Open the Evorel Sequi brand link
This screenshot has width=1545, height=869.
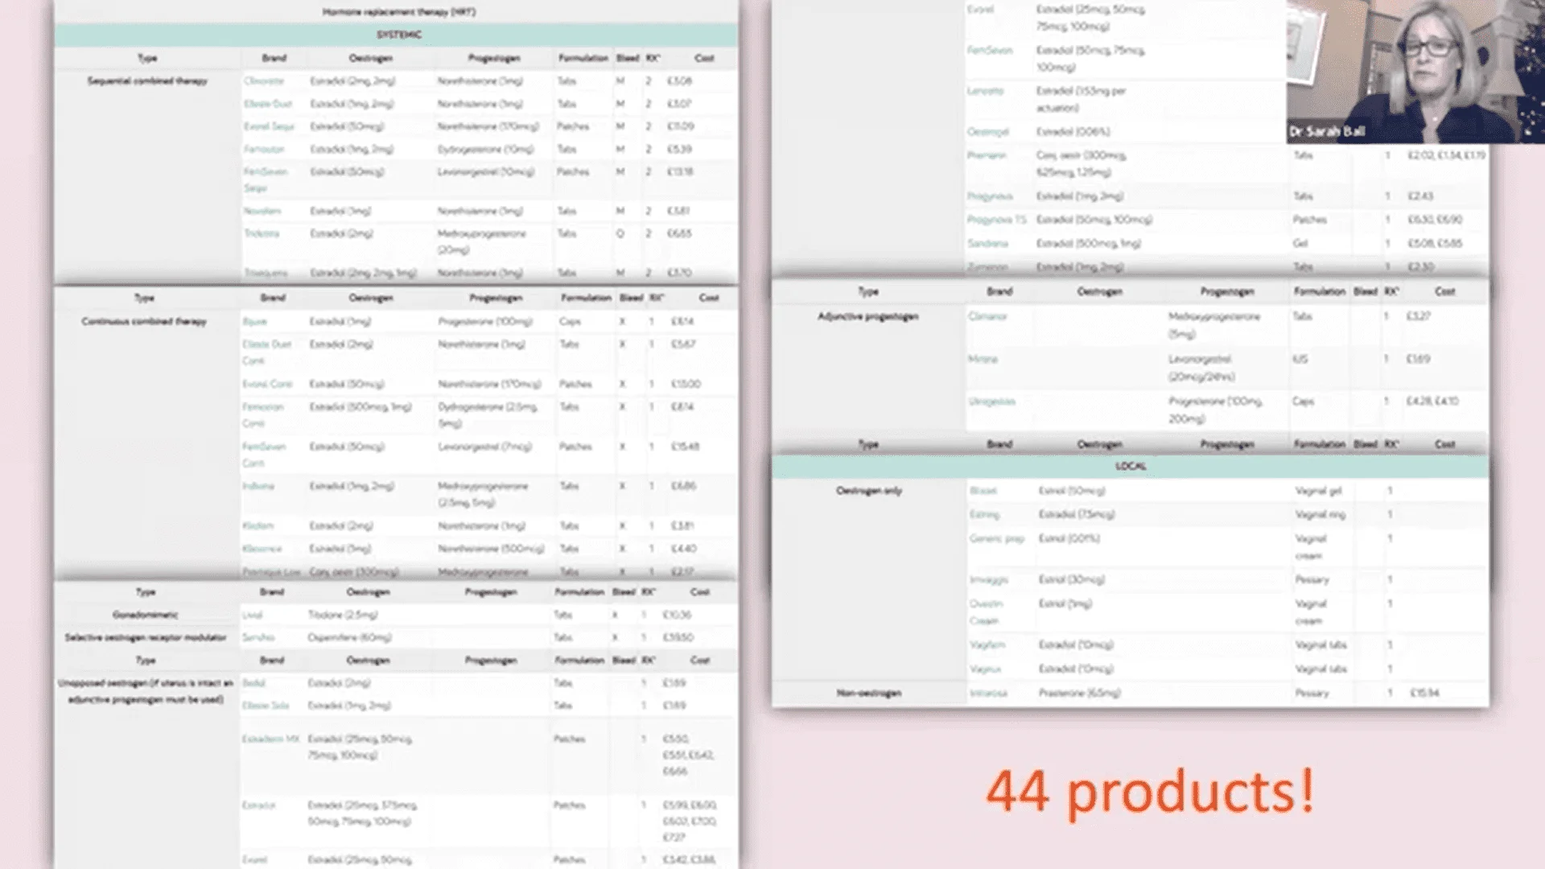269,126
